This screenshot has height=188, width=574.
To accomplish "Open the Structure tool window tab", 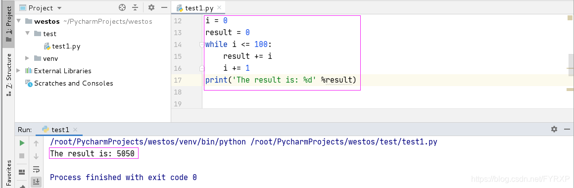I will 8,75.
